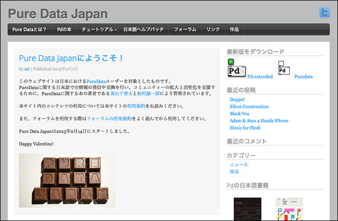The height and width of the screenshot is (221, 338).
Task: Download via Puredata text link
Action: pos(304,76)
